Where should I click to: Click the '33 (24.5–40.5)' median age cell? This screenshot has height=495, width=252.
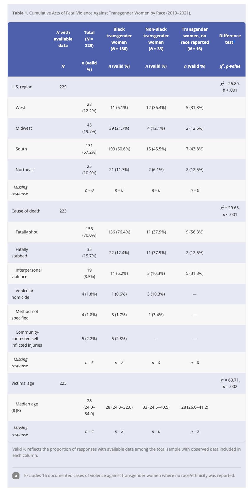coord(156,407)
